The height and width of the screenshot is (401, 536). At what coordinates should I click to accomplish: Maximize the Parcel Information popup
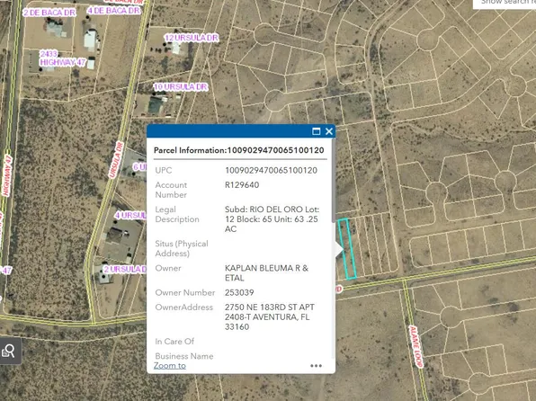pos(317,131)
